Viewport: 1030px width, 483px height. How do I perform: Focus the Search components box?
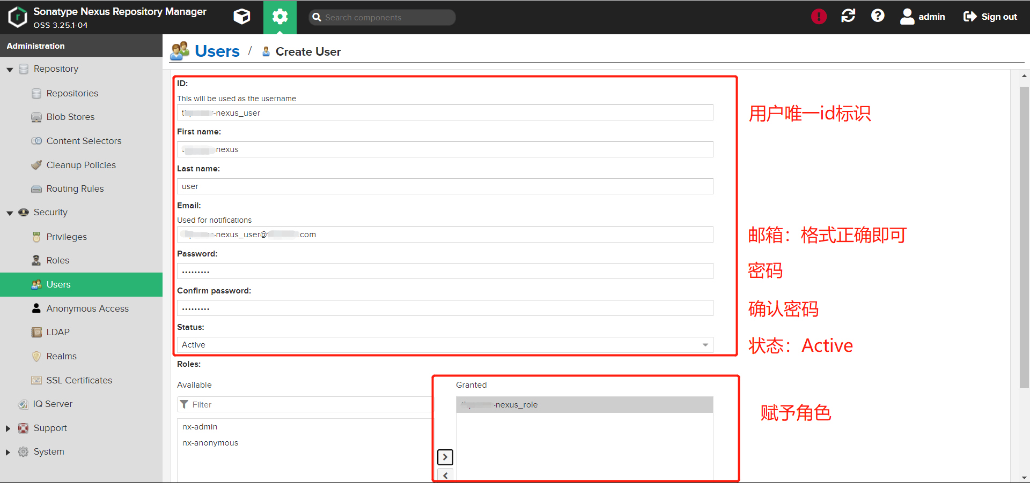pyautogui.click(x=382, y=17)
